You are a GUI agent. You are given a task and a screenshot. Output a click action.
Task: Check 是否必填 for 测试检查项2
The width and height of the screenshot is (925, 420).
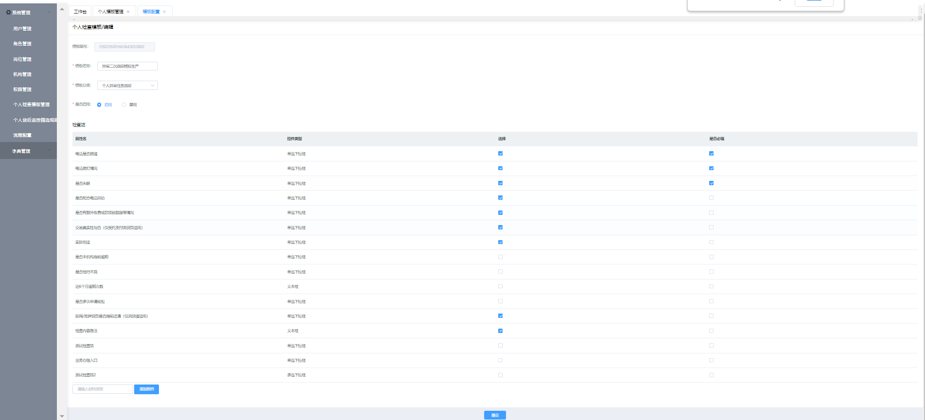click(x=711, y=375)
